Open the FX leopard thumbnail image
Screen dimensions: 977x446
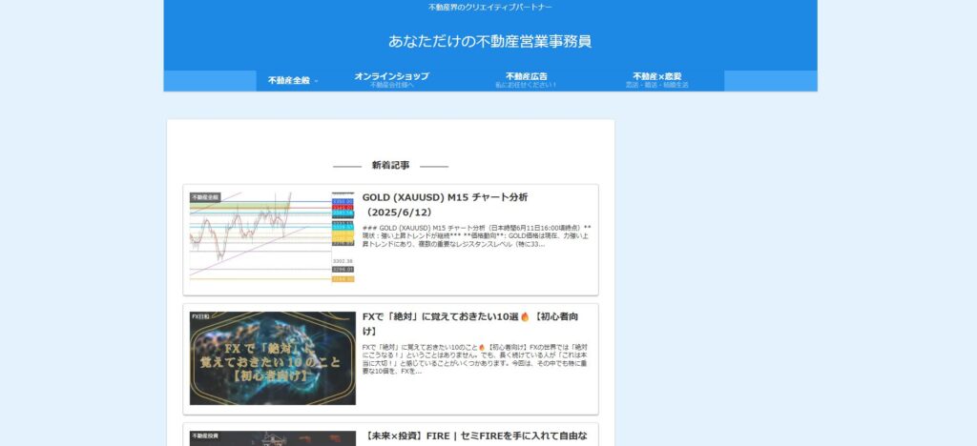pyautogui.click(x=272, y=358)
